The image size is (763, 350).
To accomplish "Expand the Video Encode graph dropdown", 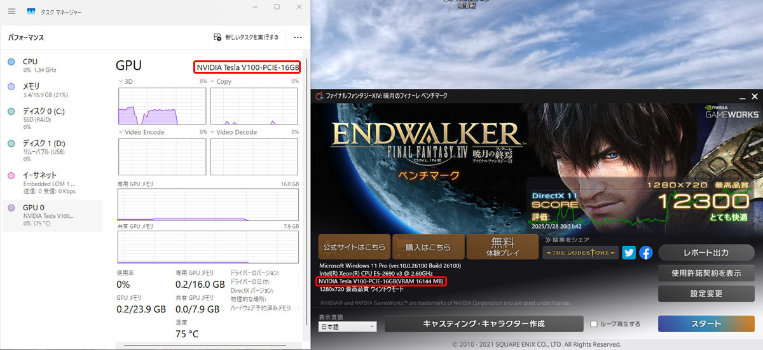I will (121, 132).
